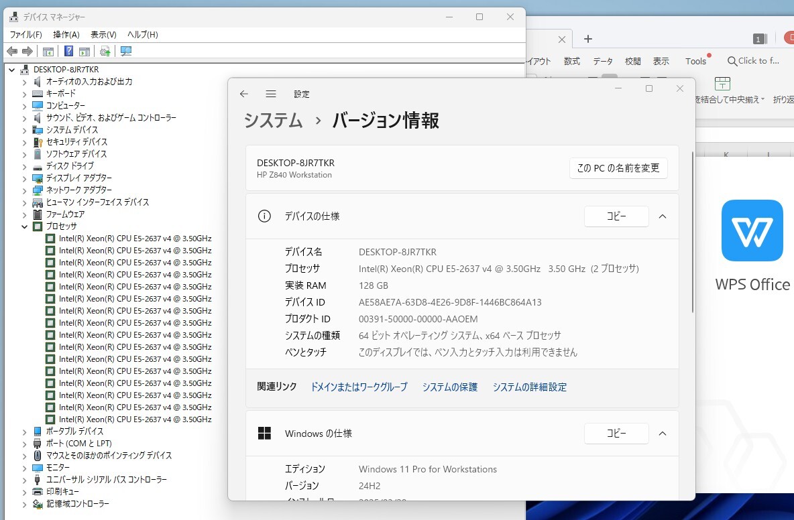Click the この PC の名前を変更 button
The width and height of the screenshot is (794, 520).
pos(618,168)
